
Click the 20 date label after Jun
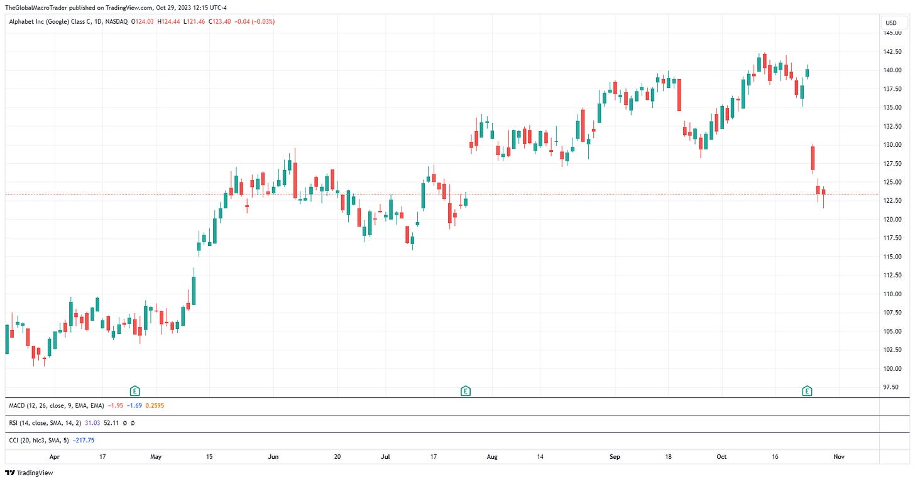337,457
